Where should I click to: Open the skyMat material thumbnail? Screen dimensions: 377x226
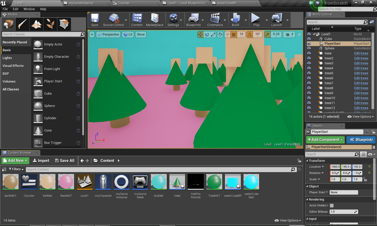pos(159,182)
